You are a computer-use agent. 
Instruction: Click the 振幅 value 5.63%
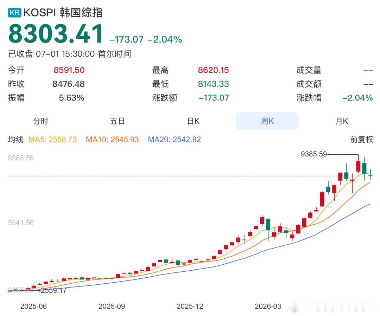click(x=72, y=98)
